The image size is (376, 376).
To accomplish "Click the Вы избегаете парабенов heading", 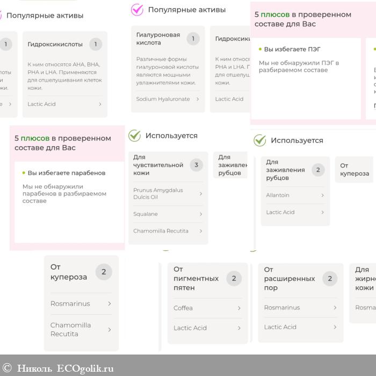I will (67, 173).
